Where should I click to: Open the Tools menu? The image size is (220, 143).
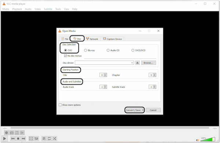(x=58, y=9)
